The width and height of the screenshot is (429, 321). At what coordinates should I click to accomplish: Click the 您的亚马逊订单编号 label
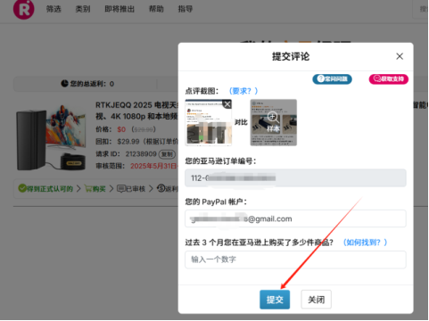[x=220, y=161]
